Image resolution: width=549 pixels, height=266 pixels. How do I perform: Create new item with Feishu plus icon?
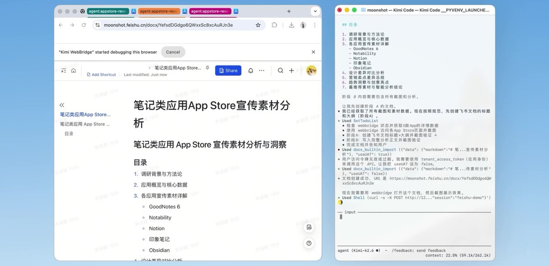pos(291,70)
